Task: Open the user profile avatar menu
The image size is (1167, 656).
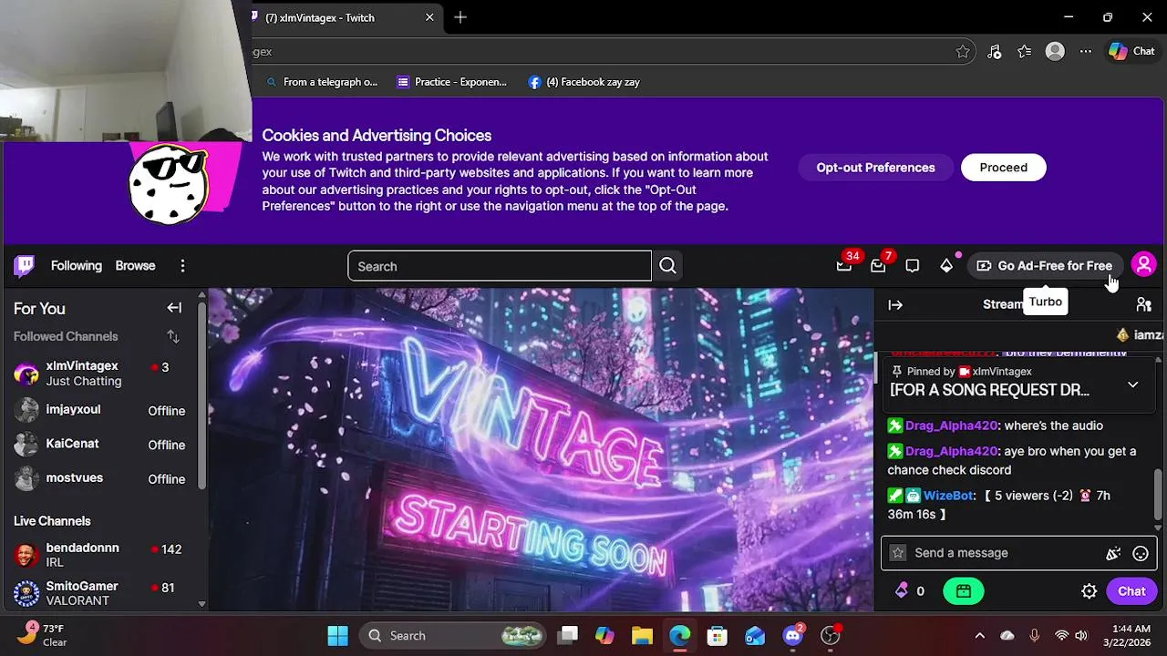Action: 1143,265
